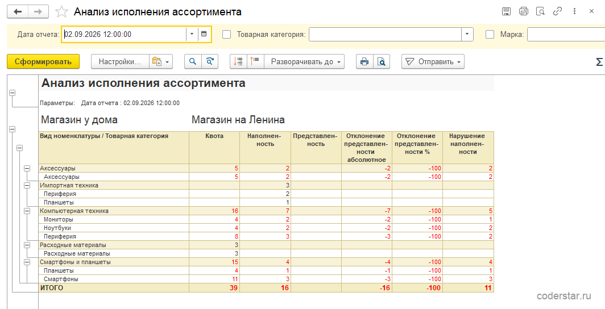Click the find next icon beside magnifier
This screenshot has width=605, height=309.
tap(209, 61)
